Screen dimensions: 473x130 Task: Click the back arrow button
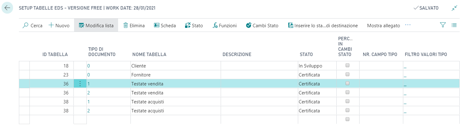click(7, 8)
